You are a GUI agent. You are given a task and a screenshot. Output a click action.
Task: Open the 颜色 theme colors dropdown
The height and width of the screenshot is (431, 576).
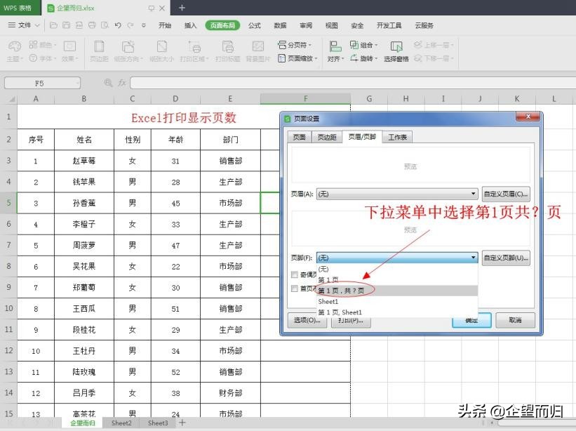(43, 45)
